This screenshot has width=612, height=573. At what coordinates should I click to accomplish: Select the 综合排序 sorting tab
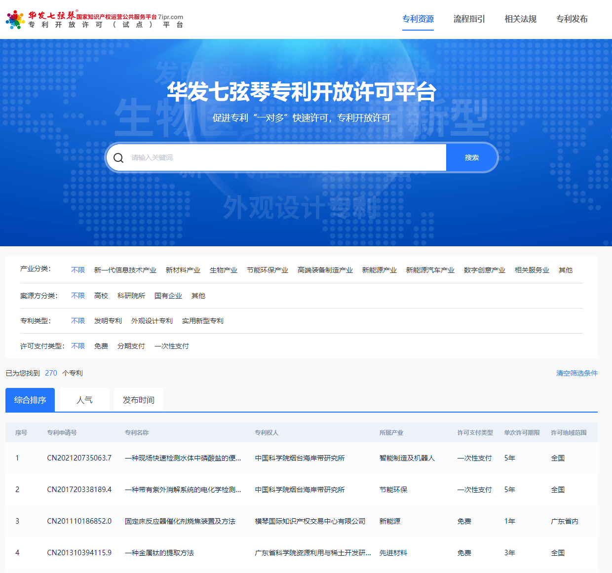pos(30,400)
